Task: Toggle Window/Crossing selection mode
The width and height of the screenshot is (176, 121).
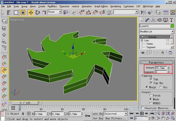Action: coord(23,13)
